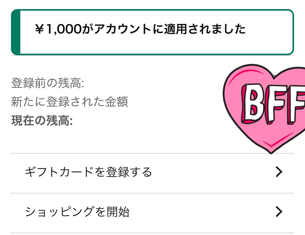Select the 新たに登録された金額 label
This screenshot has width=305, height=235.
(70, 102)
